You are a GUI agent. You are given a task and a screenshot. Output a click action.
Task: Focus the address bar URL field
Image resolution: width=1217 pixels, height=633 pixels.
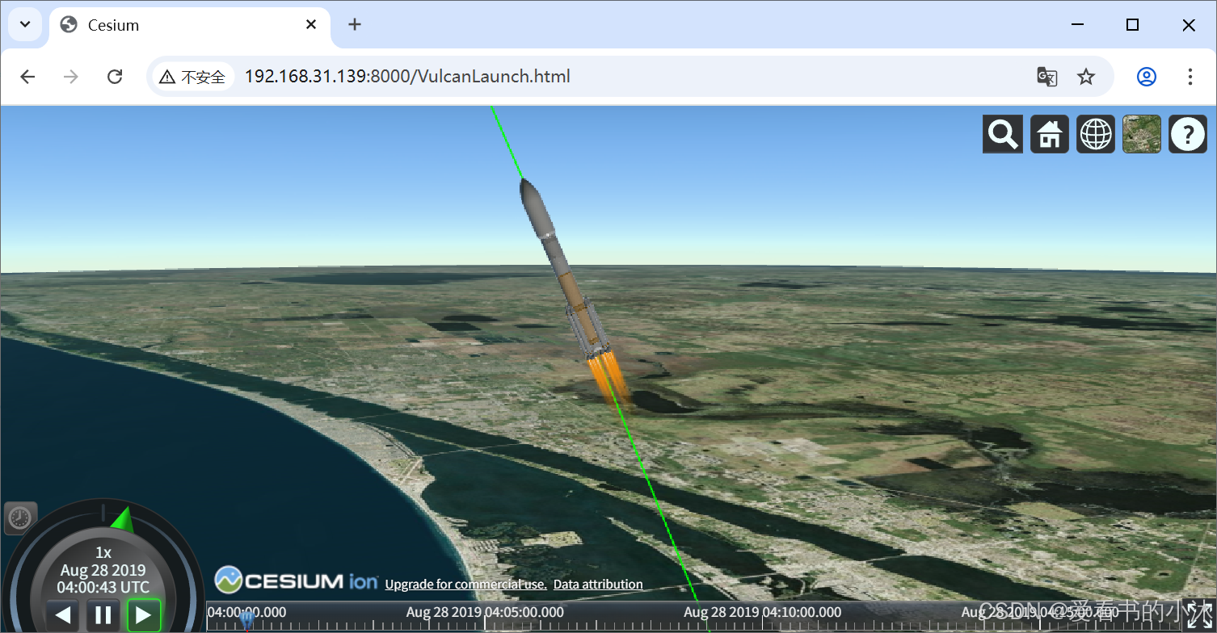click(630, 77)
